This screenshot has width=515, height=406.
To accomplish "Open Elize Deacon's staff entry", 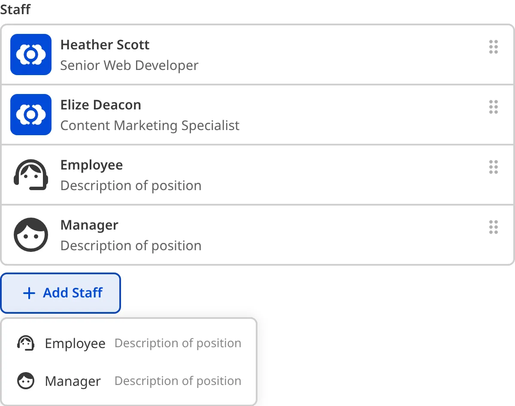I will point(101,105).
